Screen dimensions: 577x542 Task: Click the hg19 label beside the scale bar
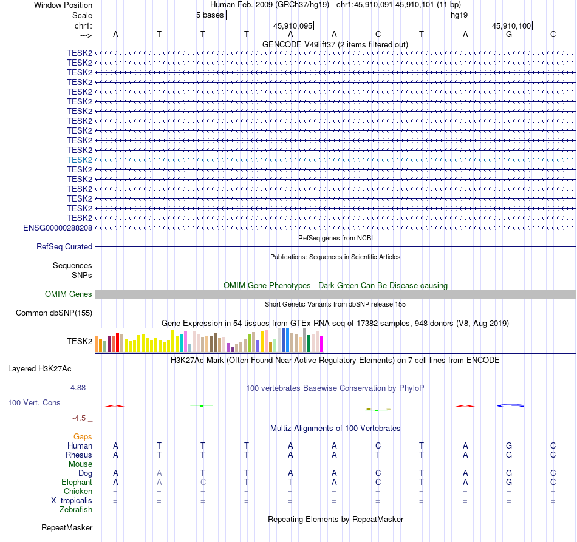click(459, 15)
